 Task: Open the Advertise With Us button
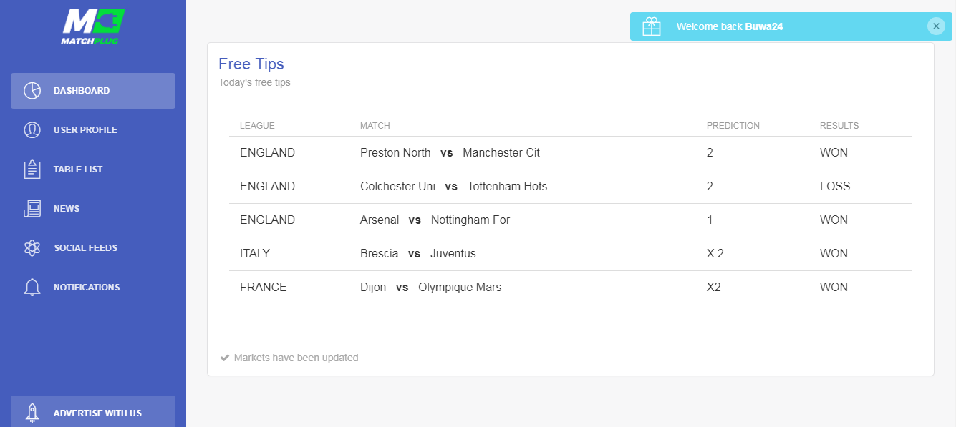pyautogui.click(x=93, y=411)
